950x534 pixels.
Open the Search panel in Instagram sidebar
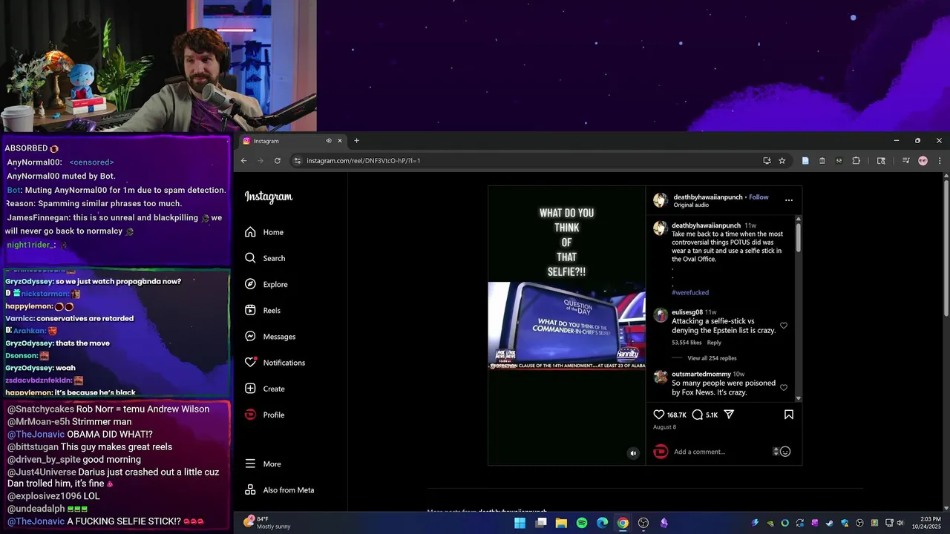(x=265, y=258)
